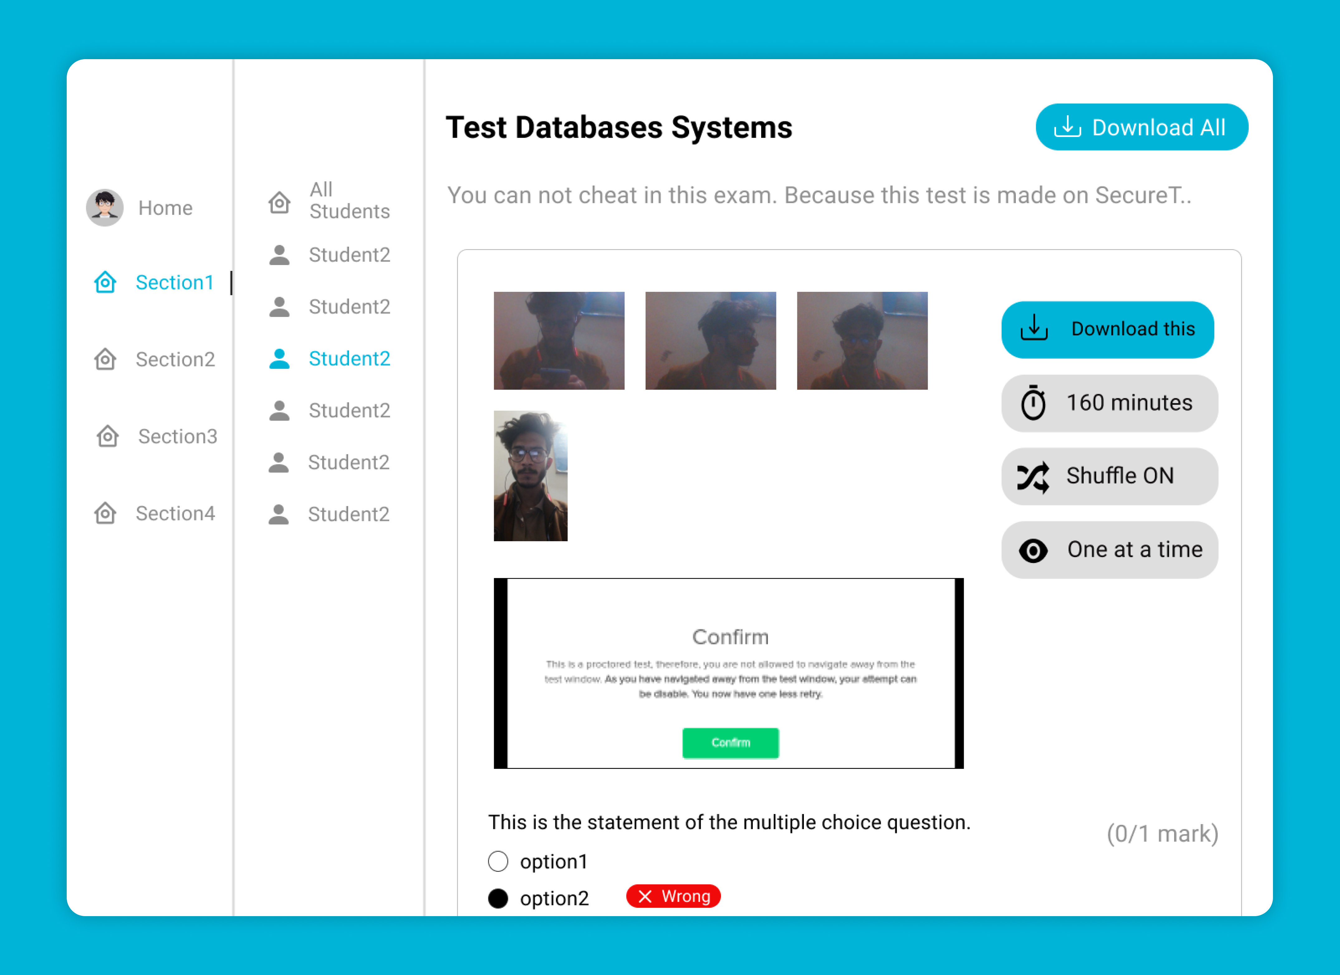Screen dimensions: 1340x975
Task: Click the stopwatch icon beside 160 minutes
Action: [1033, 403]
